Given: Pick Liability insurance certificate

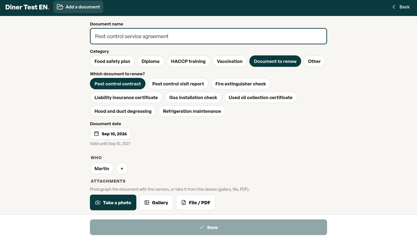Looking at the screenshot, I should 126,97.
